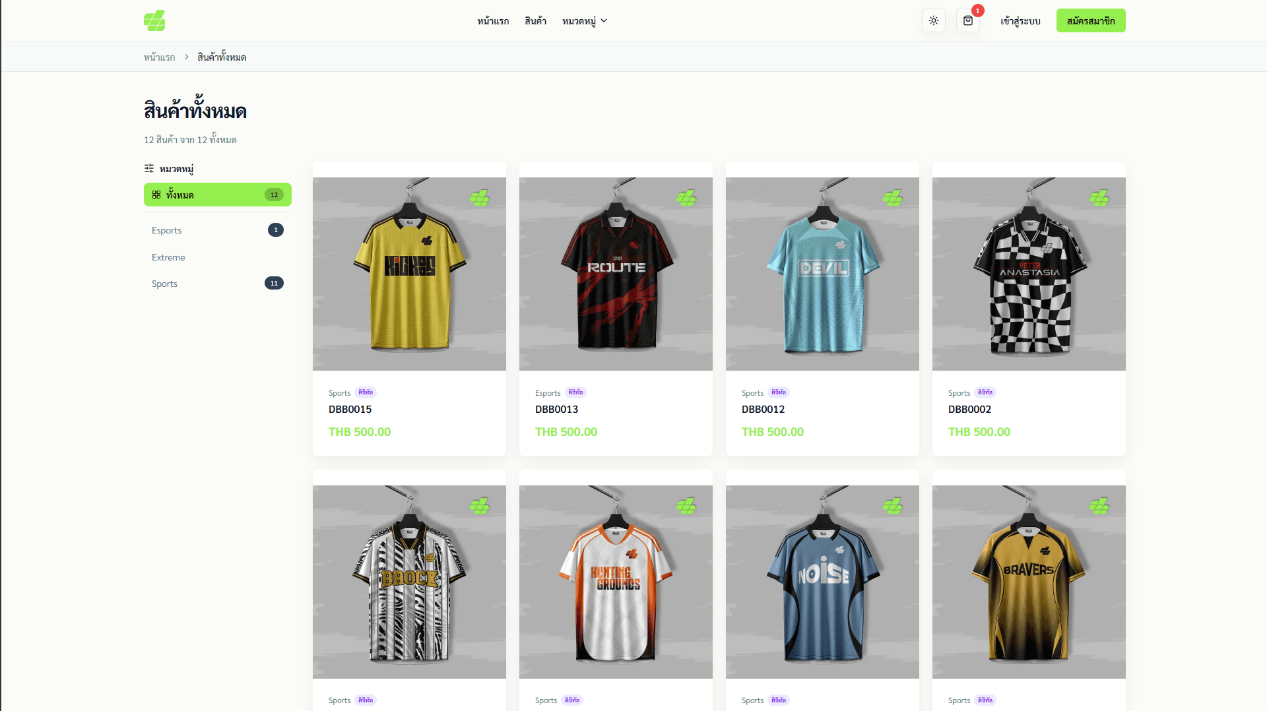Click the purple digital tag on DBB0012 card
Screen dimensions: 1267x711
click(779, 392)
